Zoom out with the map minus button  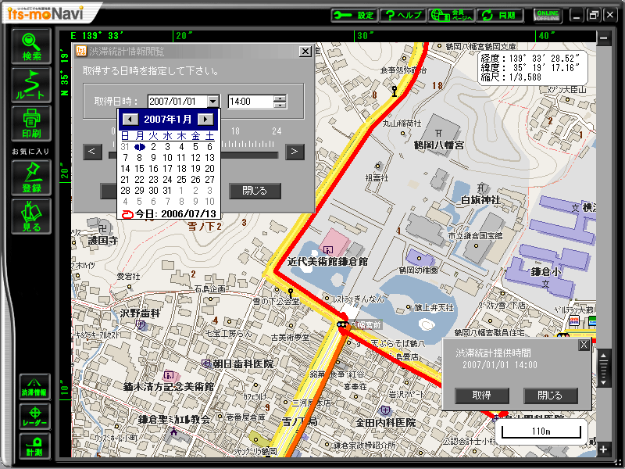pyautogui.click(x=603, y=38)
